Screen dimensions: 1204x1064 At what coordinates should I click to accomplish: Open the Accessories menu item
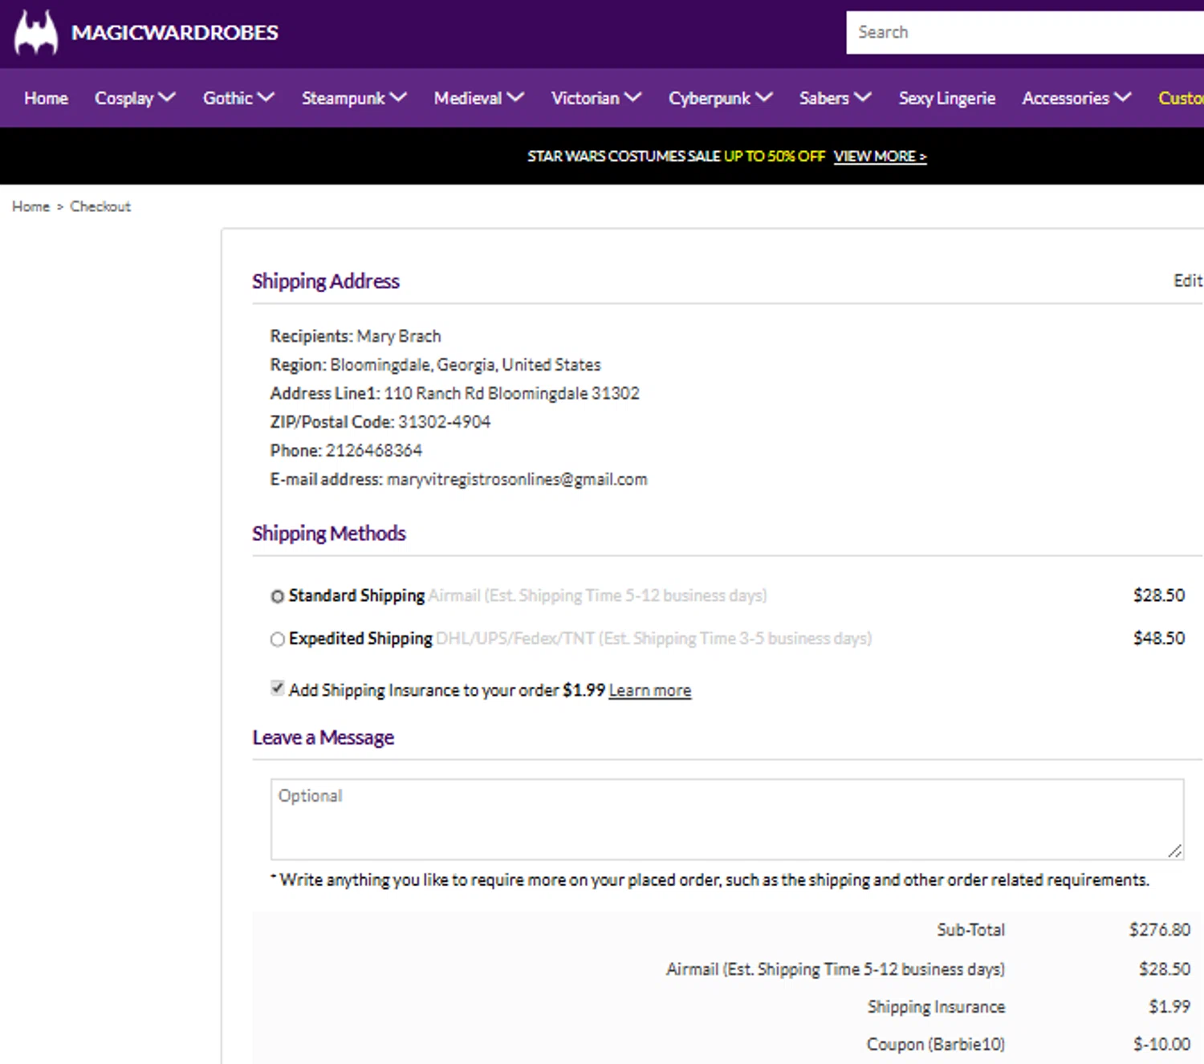[x=1065, y=98]
